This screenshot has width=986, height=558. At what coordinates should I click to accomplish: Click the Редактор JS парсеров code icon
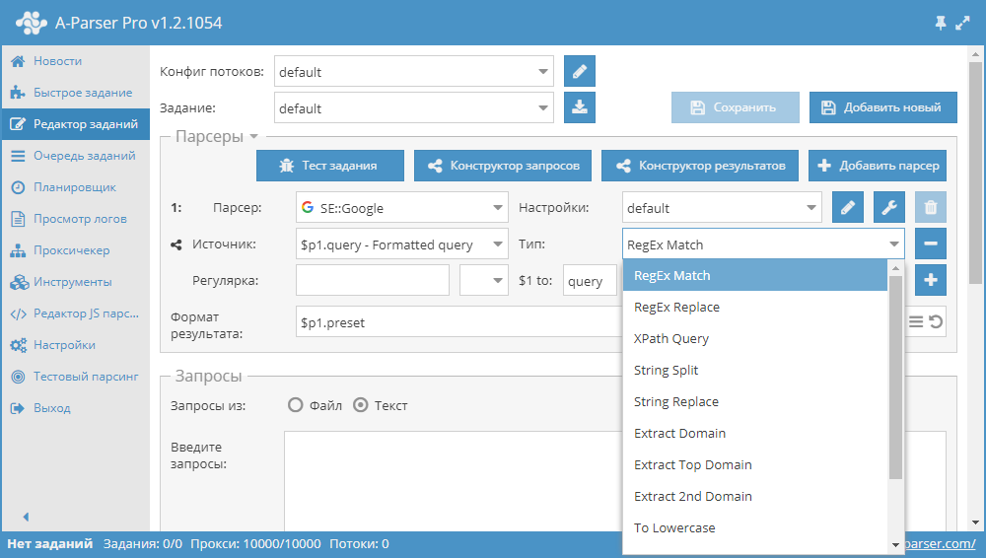pos(18,314)
